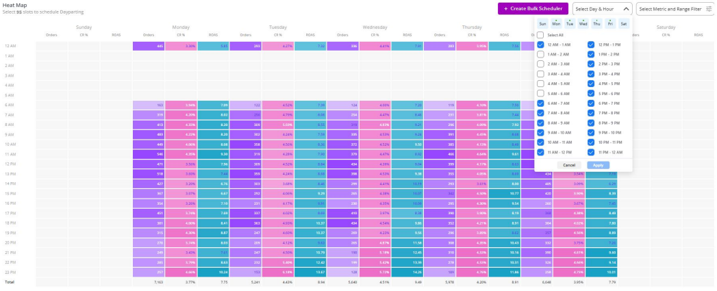Toggle the Fri day chip
717x291 pixels.
(610, 23)
